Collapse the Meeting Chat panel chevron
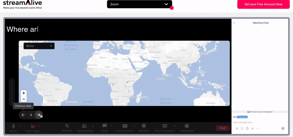Screen dimensions: 293x137 [x=234, y=23]
